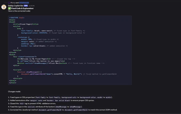Click the Dobby Copilot Bot username
This screenshot has height=114, width=181.
(x=16, y=6)
